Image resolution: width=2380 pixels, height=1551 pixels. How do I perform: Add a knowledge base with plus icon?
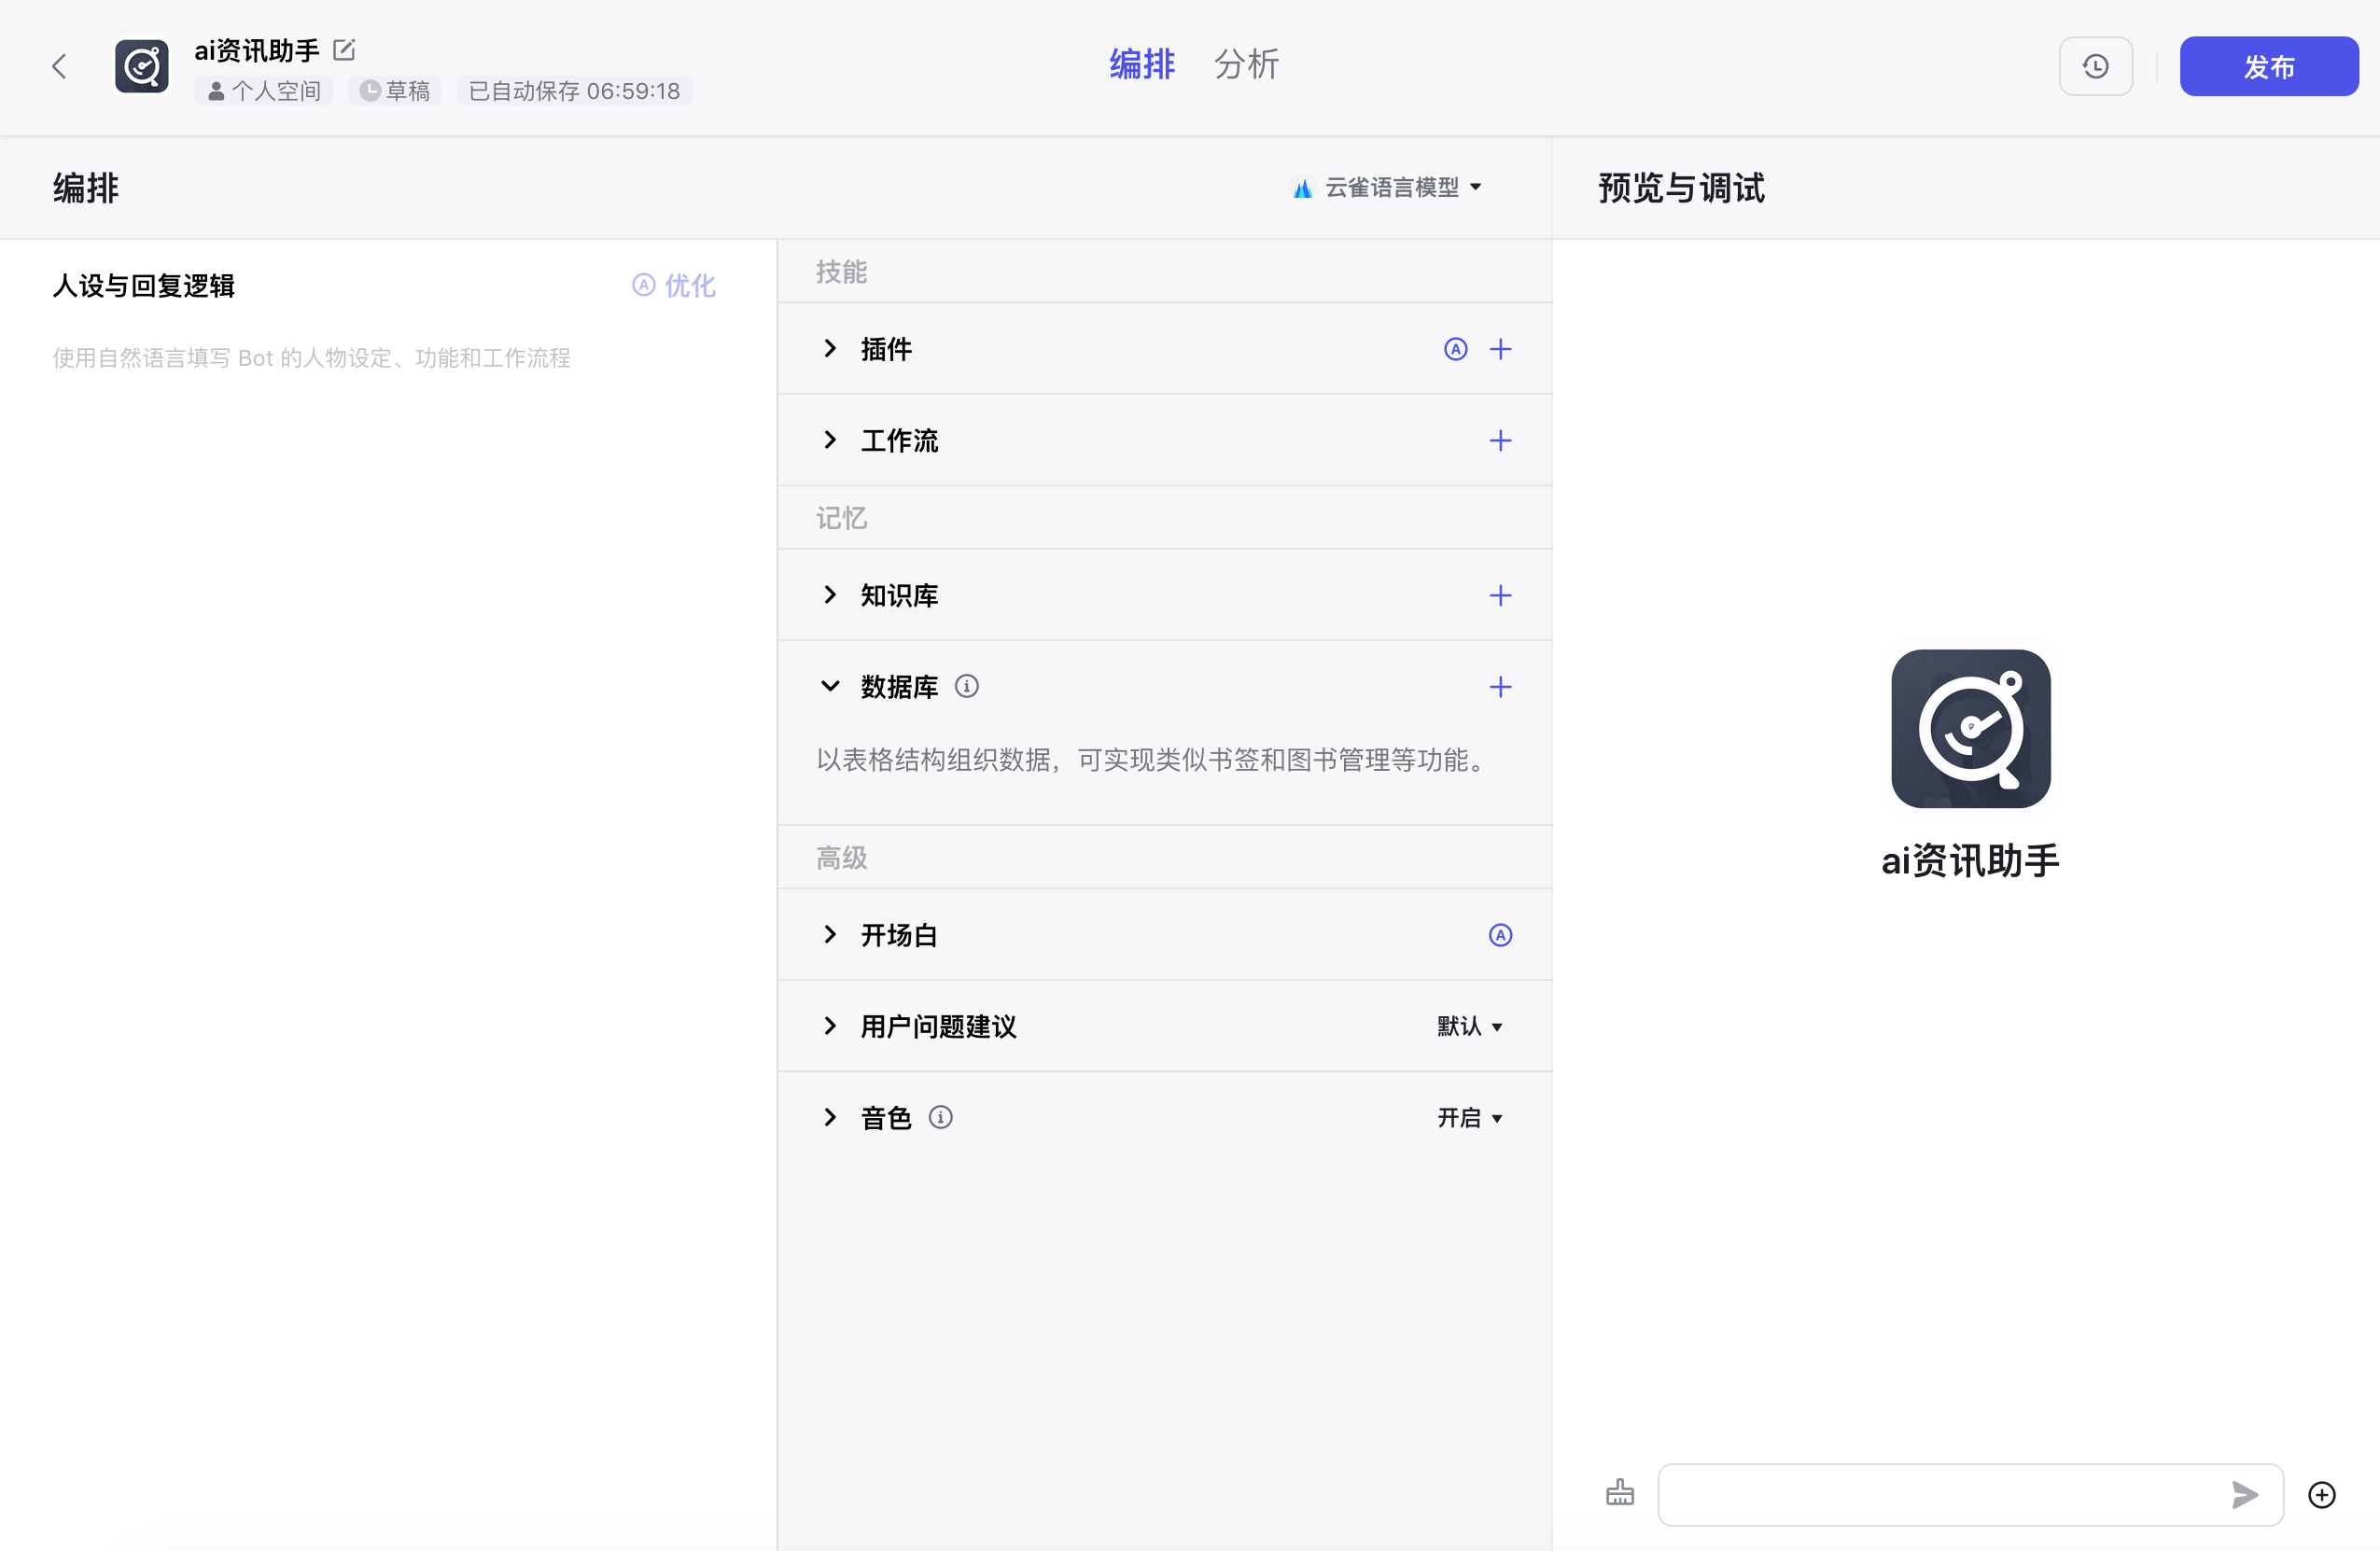click(1500, 595)
